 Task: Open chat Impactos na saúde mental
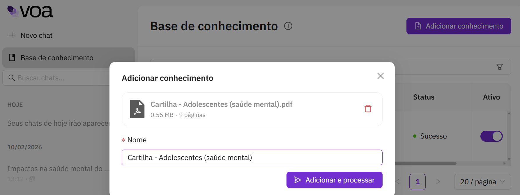coord(58,169)
